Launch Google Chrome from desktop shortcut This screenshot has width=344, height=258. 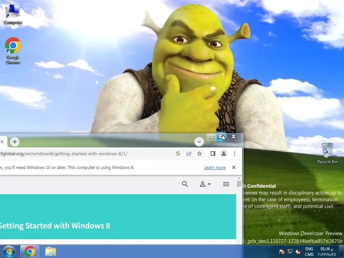click(x=13, y=51)
